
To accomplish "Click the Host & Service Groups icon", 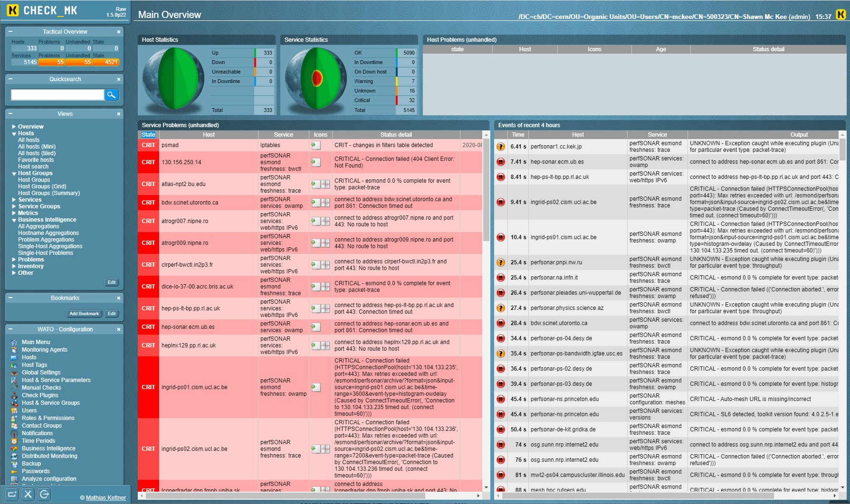I will coord(14,403).
